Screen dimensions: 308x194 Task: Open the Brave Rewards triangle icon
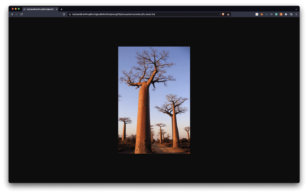click(x=228, y=14)
